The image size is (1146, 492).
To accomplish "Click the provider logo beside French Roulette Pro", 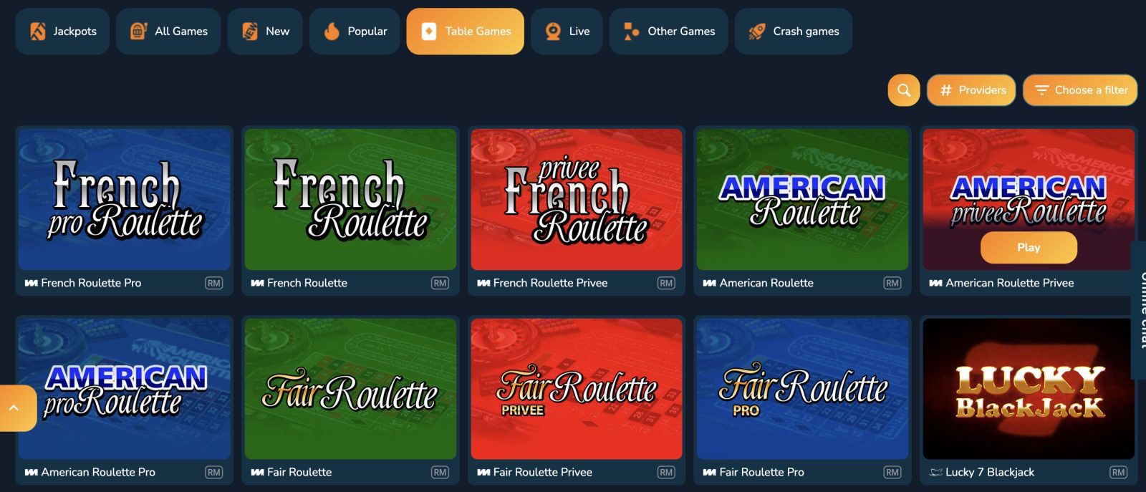I will [31, 284].
